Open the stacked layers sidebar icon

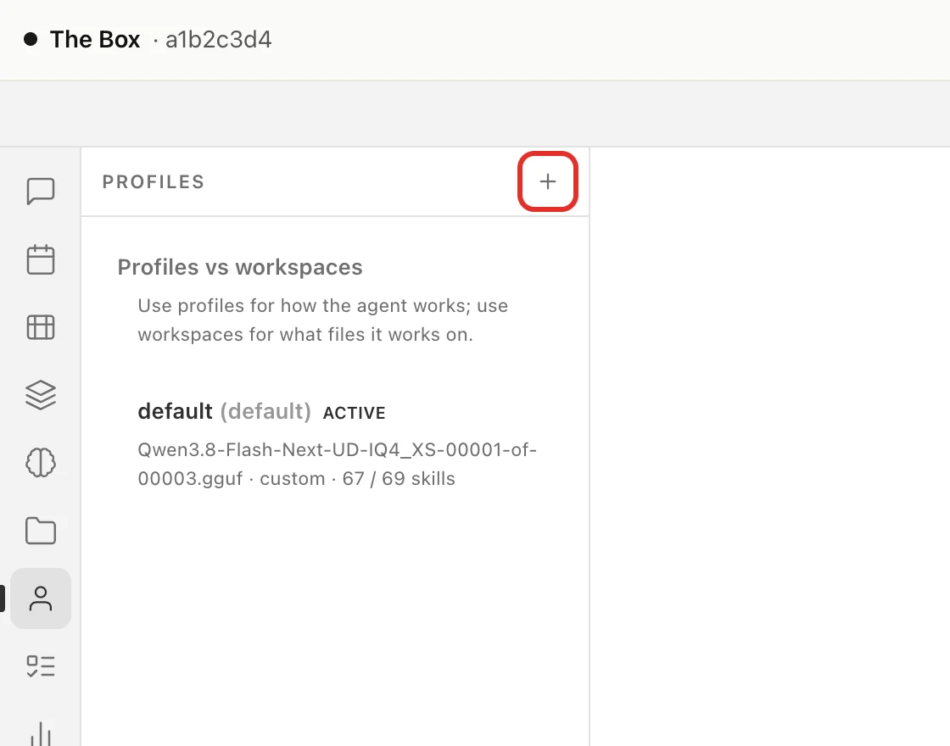pyautogui.click(x=41, y=395)
